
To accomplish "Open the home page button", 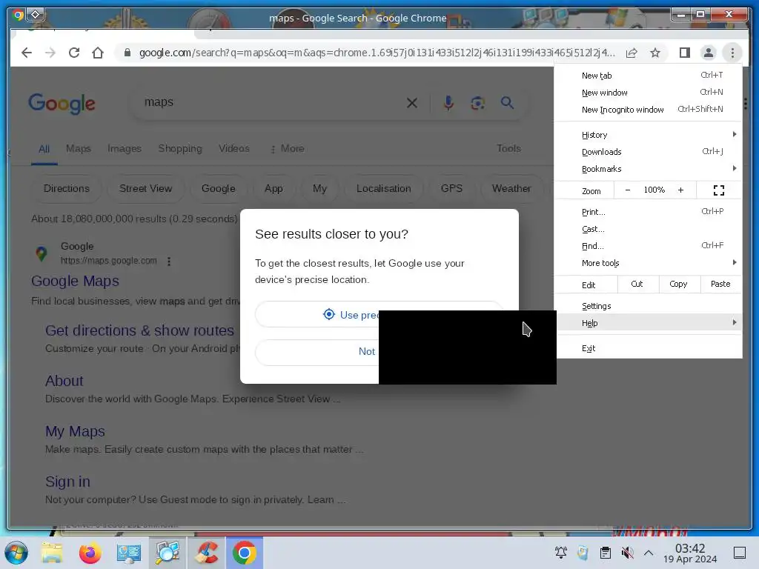I will 98,53.
